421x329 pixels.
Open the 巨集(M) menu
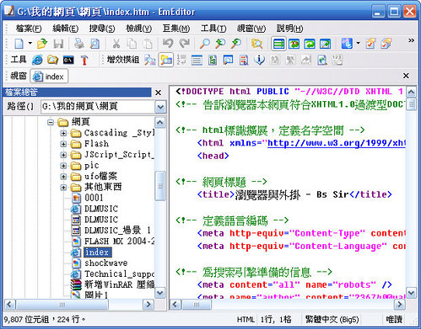[x=176, y=29]
